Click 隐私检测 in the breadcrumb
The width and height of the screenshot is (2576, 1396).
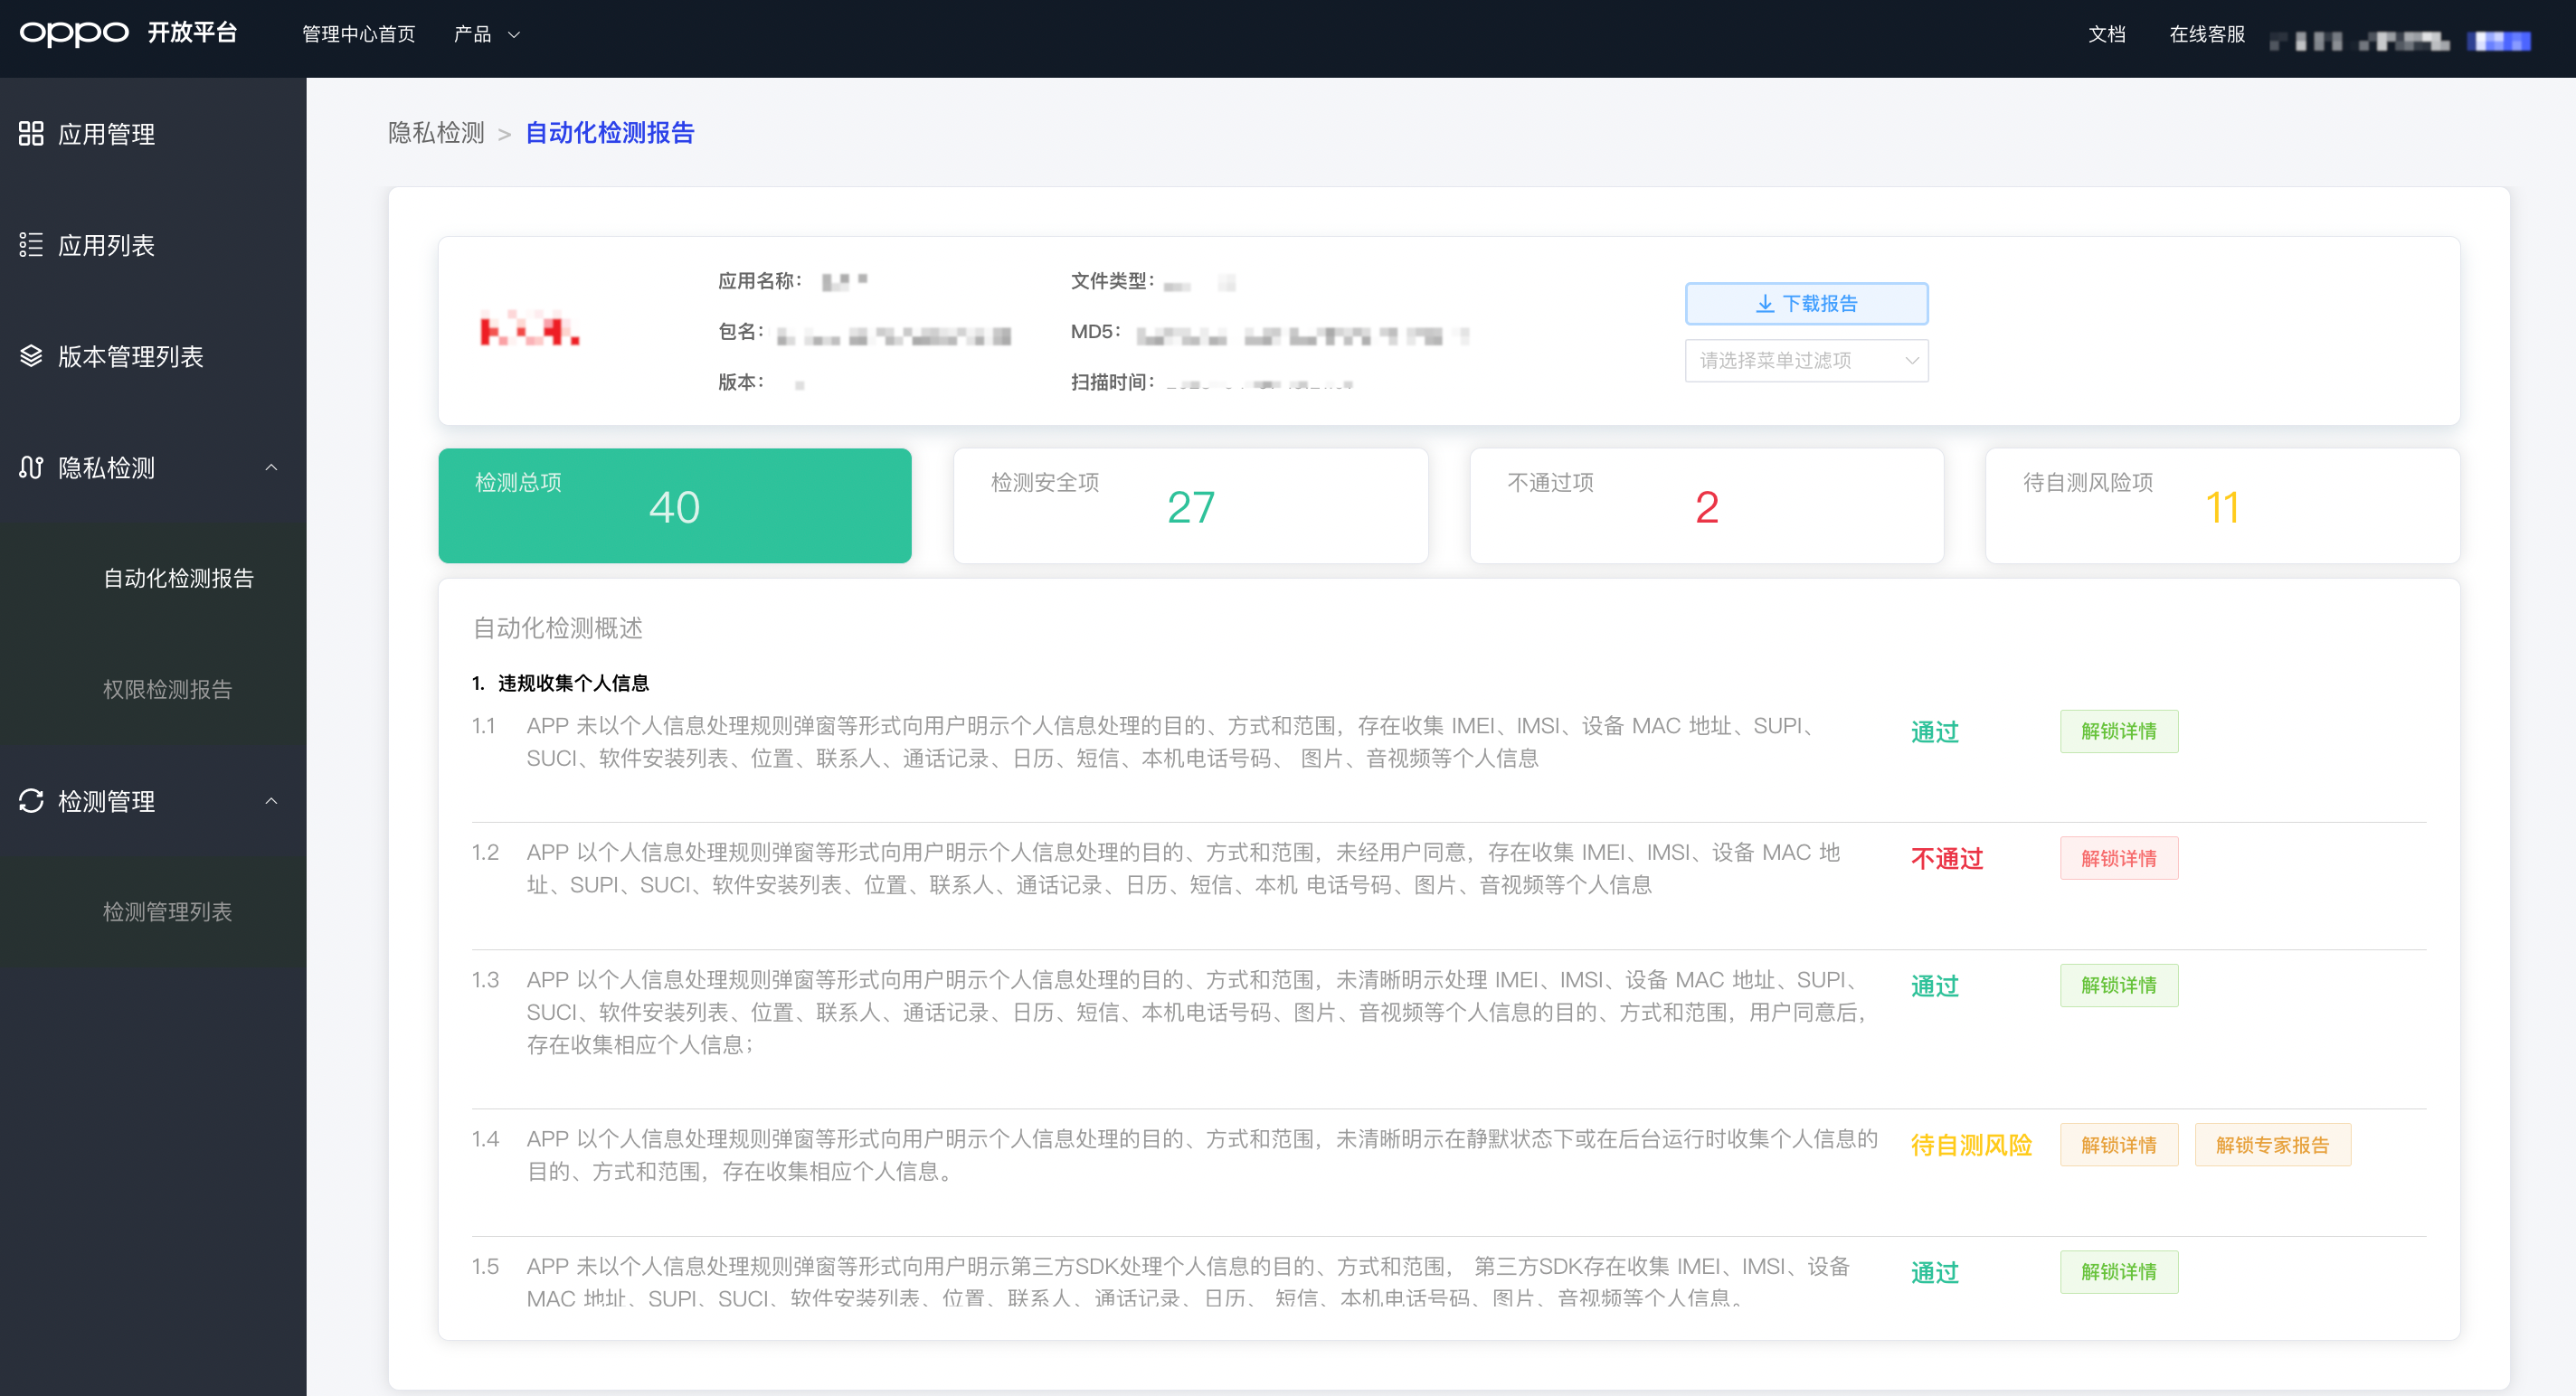click(x=436, y=132)
